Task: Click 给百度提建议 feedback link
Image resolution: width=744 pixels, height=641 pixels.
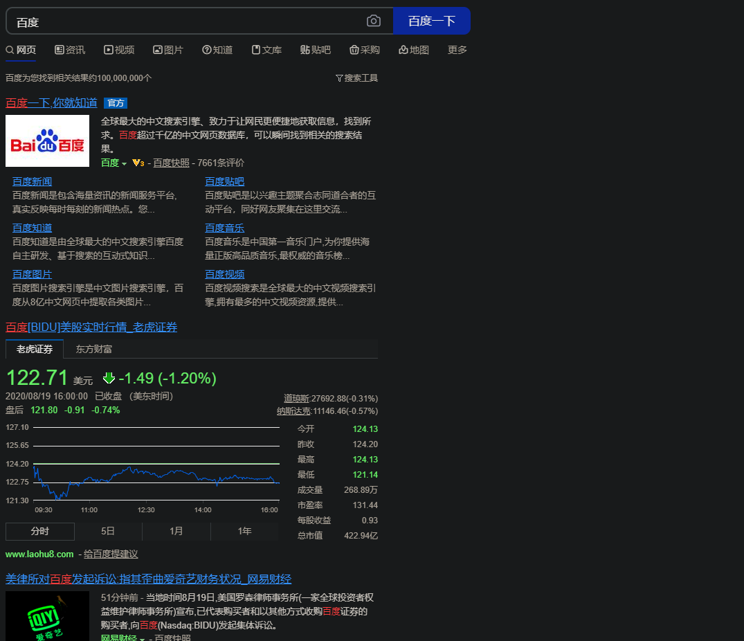Action: pos(111,554)
